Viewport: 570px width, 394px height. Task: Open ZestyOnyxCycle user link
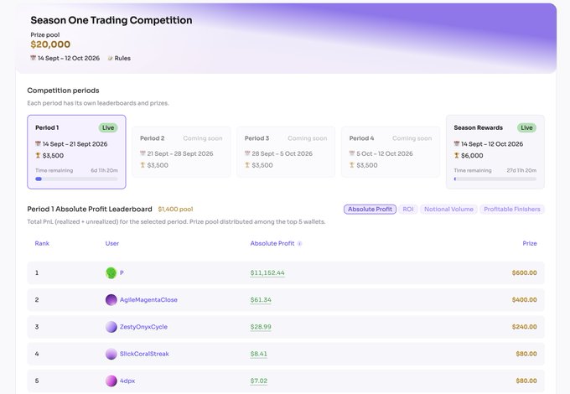tap(143, 327)
